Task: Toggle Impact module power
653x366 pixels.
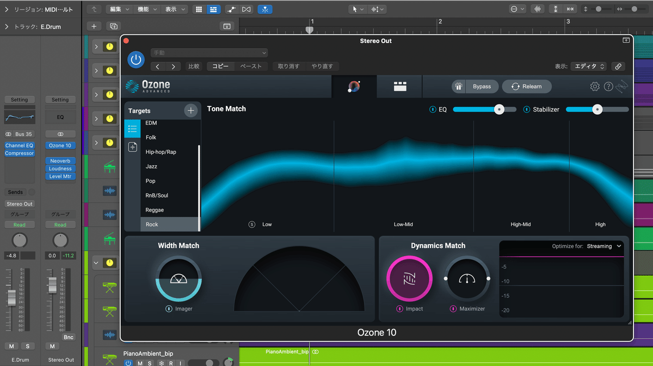Action: [x=399, y=309]
